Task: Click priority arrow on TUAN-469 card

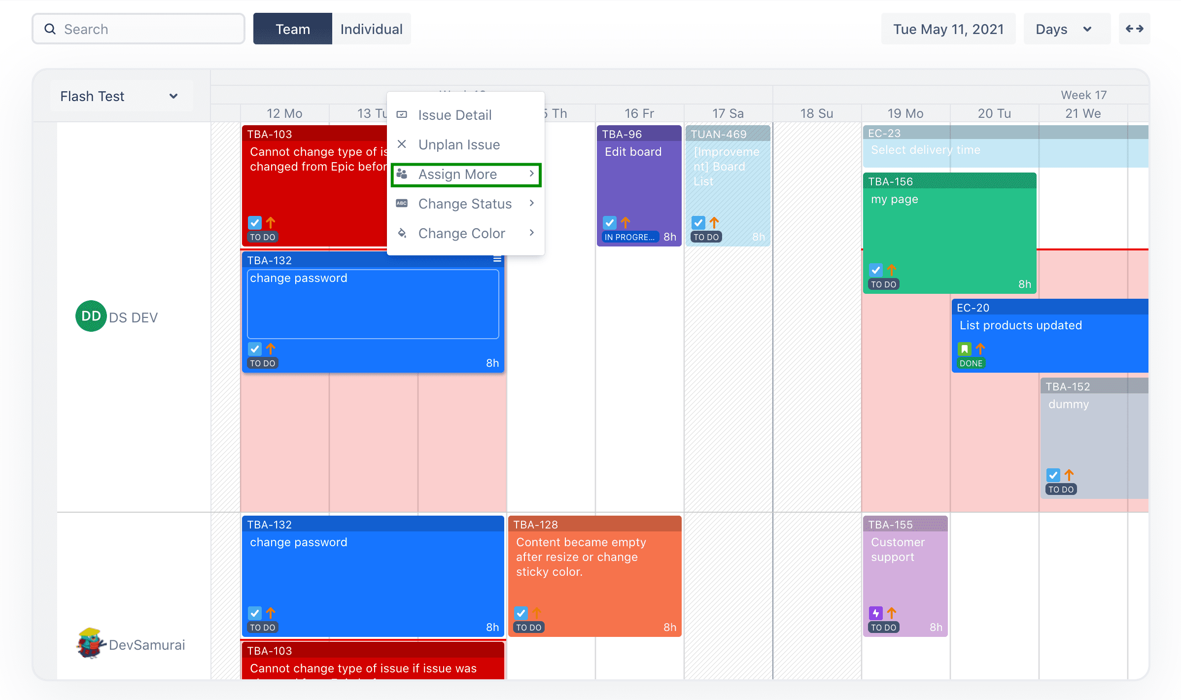Action: [714, 223]
